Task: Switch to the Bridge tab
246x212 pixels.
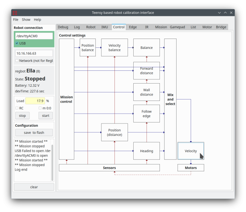Action: tap(221, 27)
